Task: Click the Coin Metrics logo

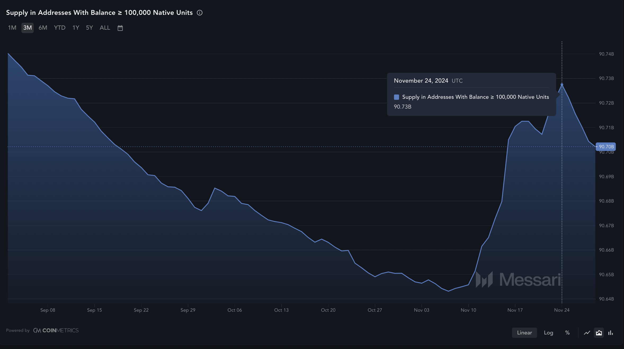Action: [56, 330]
